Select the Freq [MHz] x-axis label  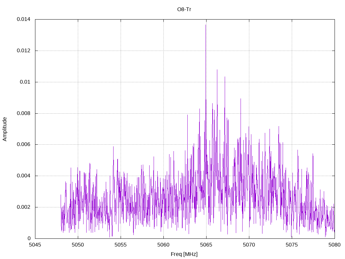(x=184, y=254)
